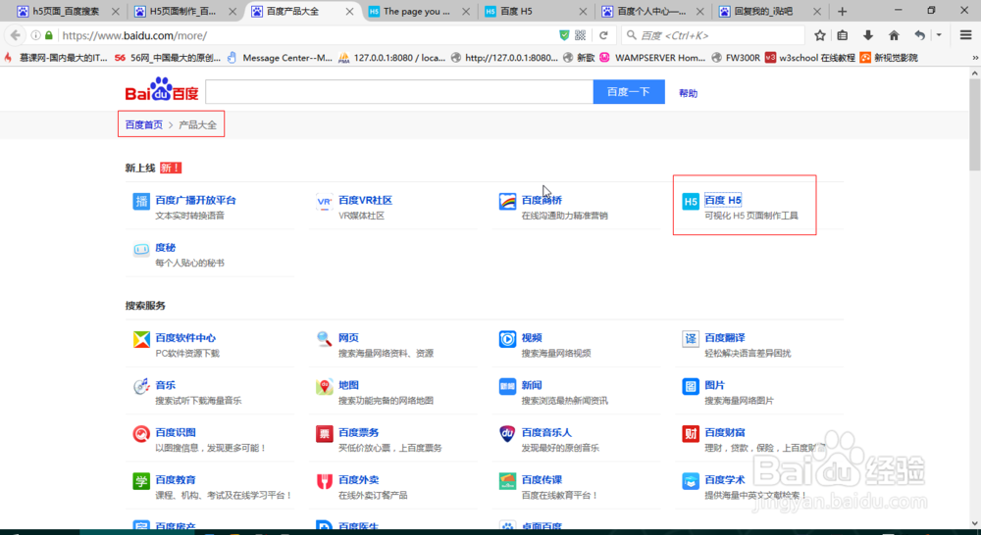The width and height of the screenshot is (981, 535).
Task: Switch to the 百度 H5 tab
Action: pos(534,11)
